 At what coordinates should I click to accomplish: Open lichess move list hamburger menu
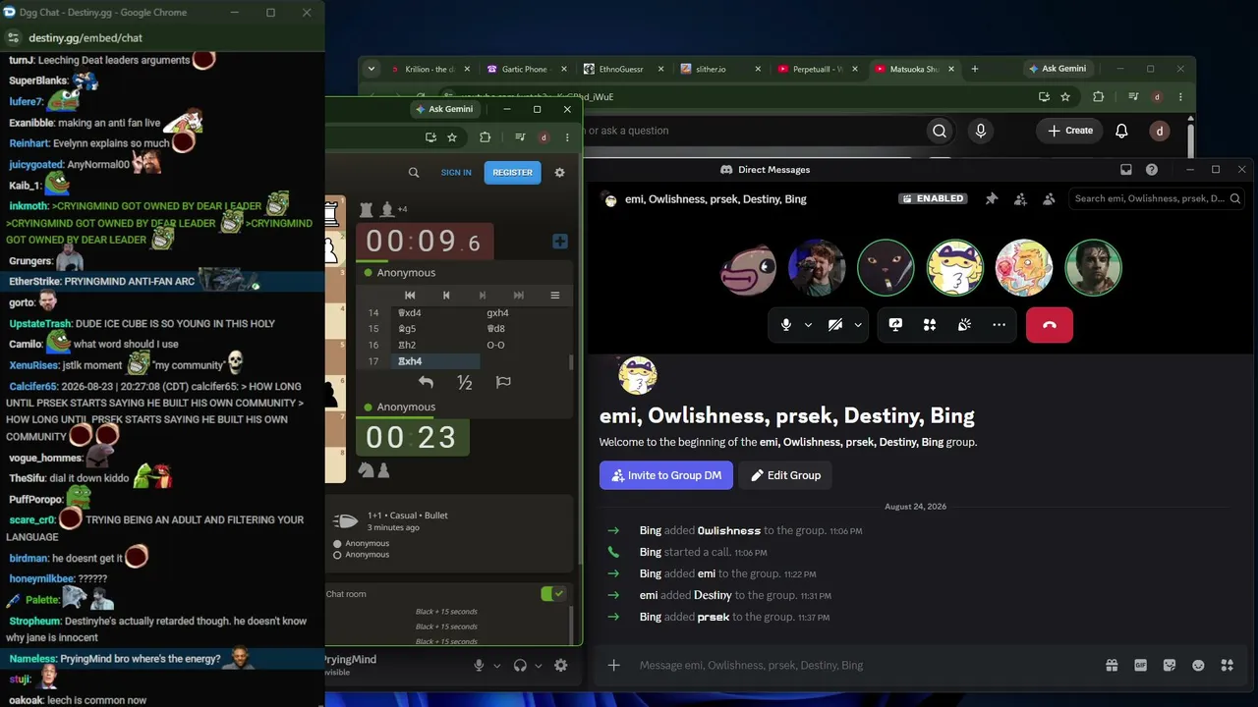(x=554, y=295)
